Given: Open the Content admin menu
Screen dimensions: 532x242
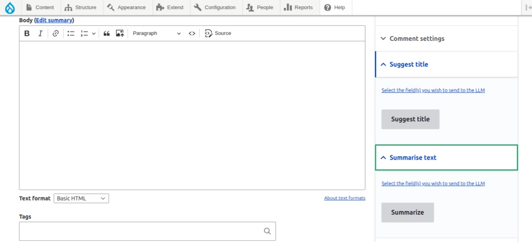Looking at the screenshot, I should (x=40, y=7).
